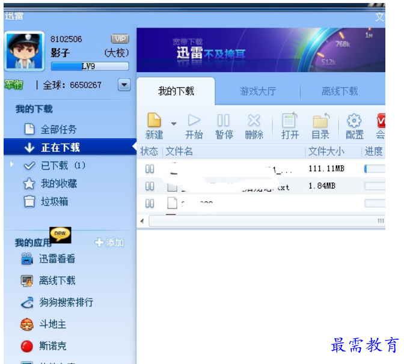This screenshot has height=364, width=404.
Task: Open 狗狗搜索排行 application
Action: [x=66, y=302]
